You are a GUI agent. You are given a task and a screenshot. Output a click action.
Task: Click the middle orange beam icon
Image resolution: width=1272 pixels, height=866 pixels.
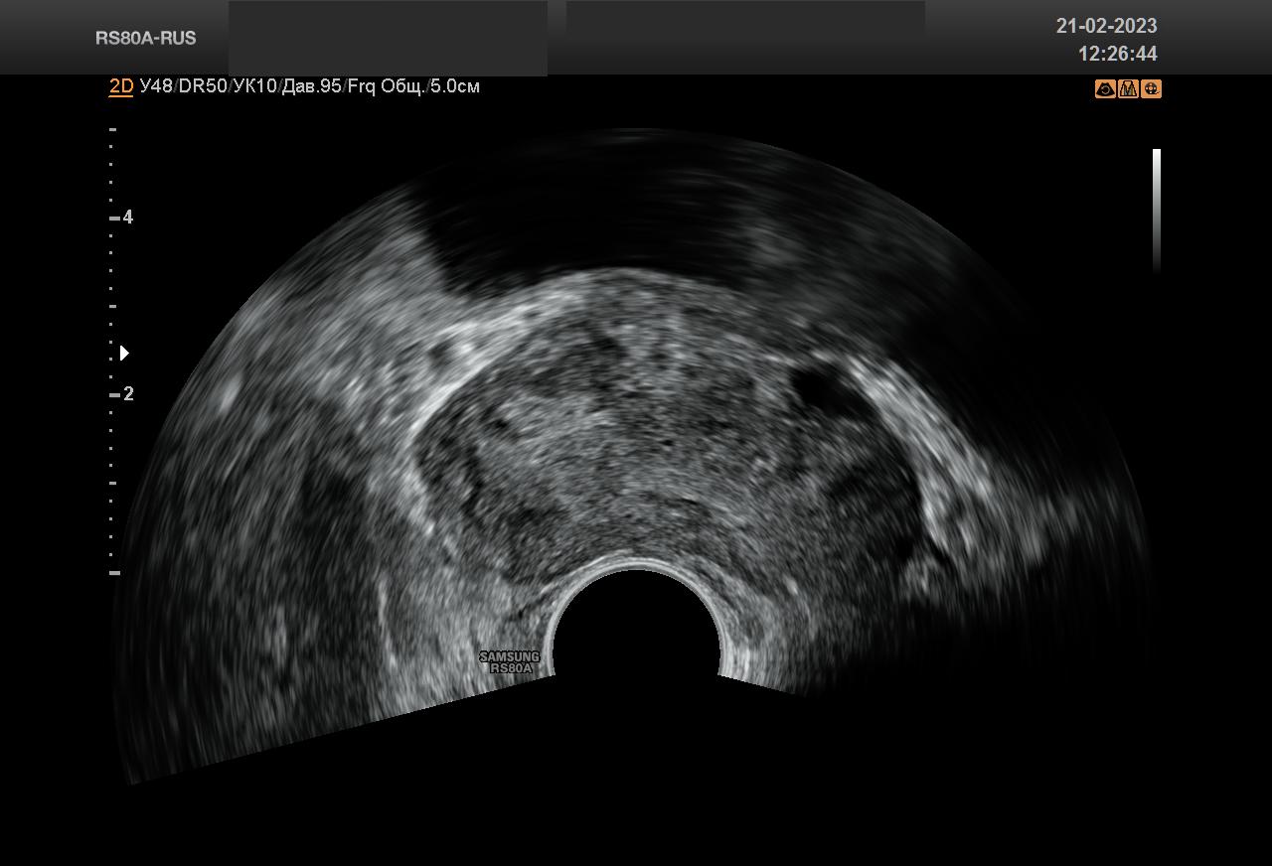pyautogui.click(x=1128, y=89)
